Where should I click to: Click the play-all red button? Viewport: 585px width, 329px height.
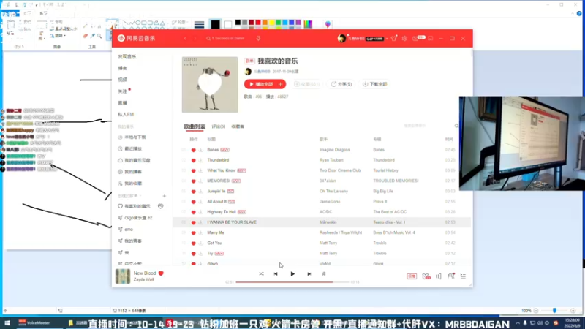click(x=261, y=84)
